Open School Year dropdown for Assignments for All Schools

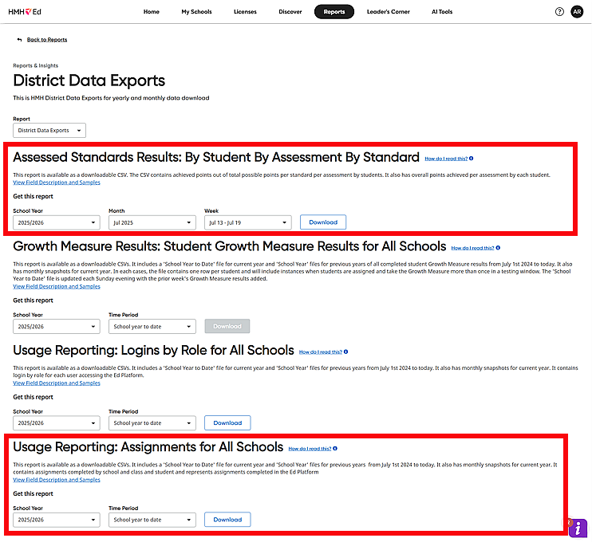point(57,520)
